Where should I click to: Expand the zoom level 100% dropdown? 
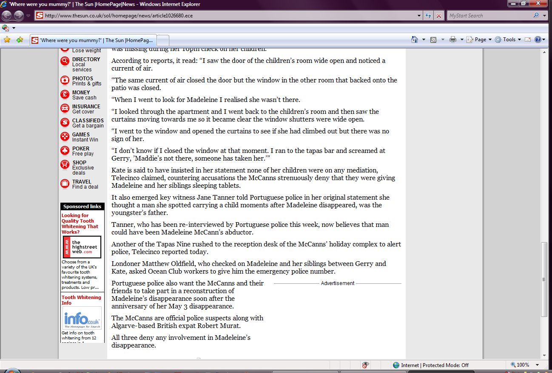[538, 365]
